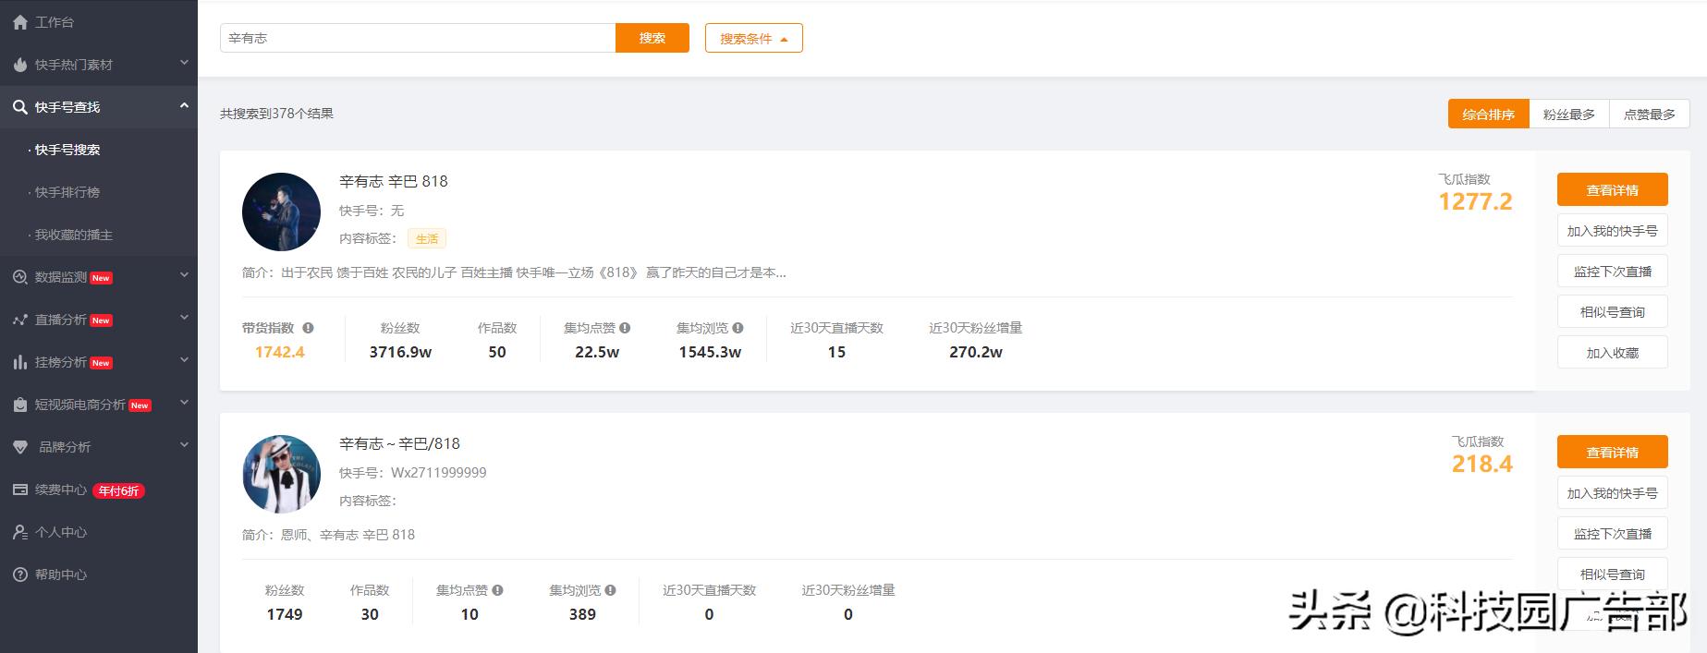1707x653 pixels.
Task: Click the 工作台 home icon
Action: (20, 22)
